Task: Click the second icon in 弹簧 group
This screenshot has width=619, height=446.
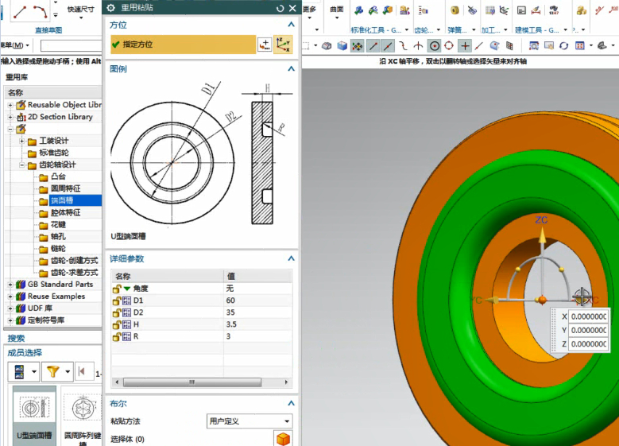Action: (472, 10)
